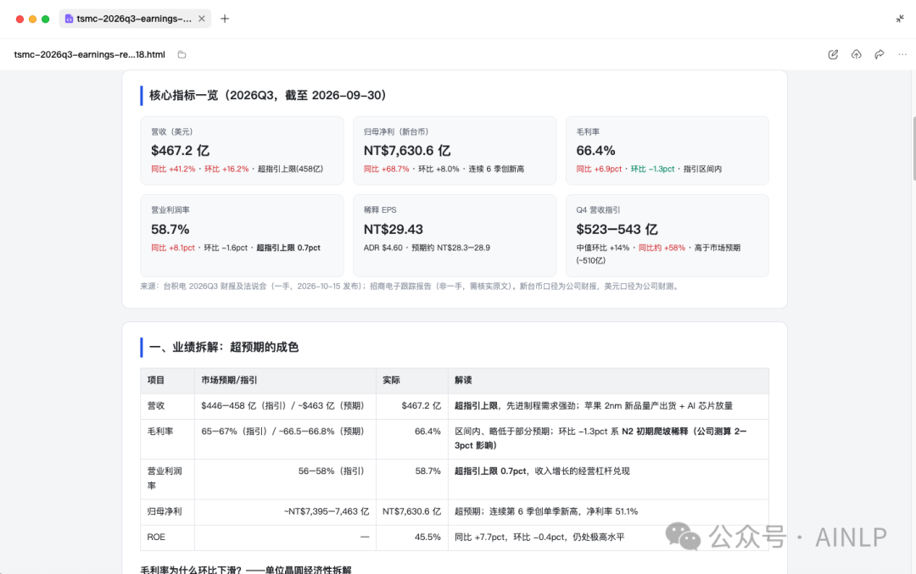Click the 稀释 EPS value NT$29.43
Viewport: 916px width, 574px height.
pyautogui.click(x=394, y=229)
